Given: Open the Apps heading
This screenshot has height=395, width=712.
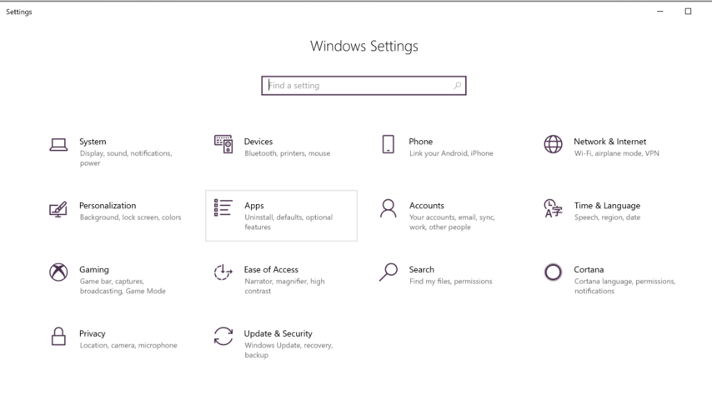Looking at the screenshot, I should [254, 206].
